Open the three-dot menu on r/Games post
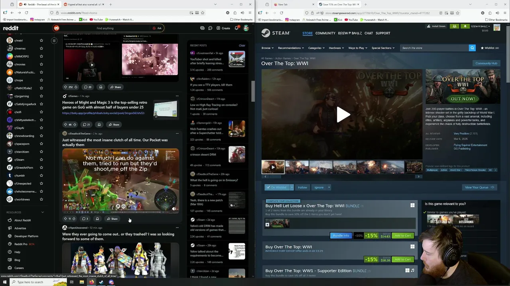The width and height of the screenshot is (510, 286). pyautogui.click(x=177, y=96)
